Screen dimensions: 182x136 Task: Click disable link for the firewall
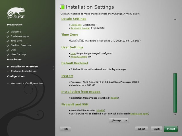click(100, 110)
